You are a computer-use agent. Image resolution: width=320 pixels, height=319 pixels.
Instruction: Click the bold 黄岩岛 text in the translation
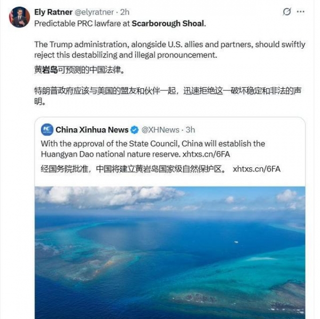[45, 69]
